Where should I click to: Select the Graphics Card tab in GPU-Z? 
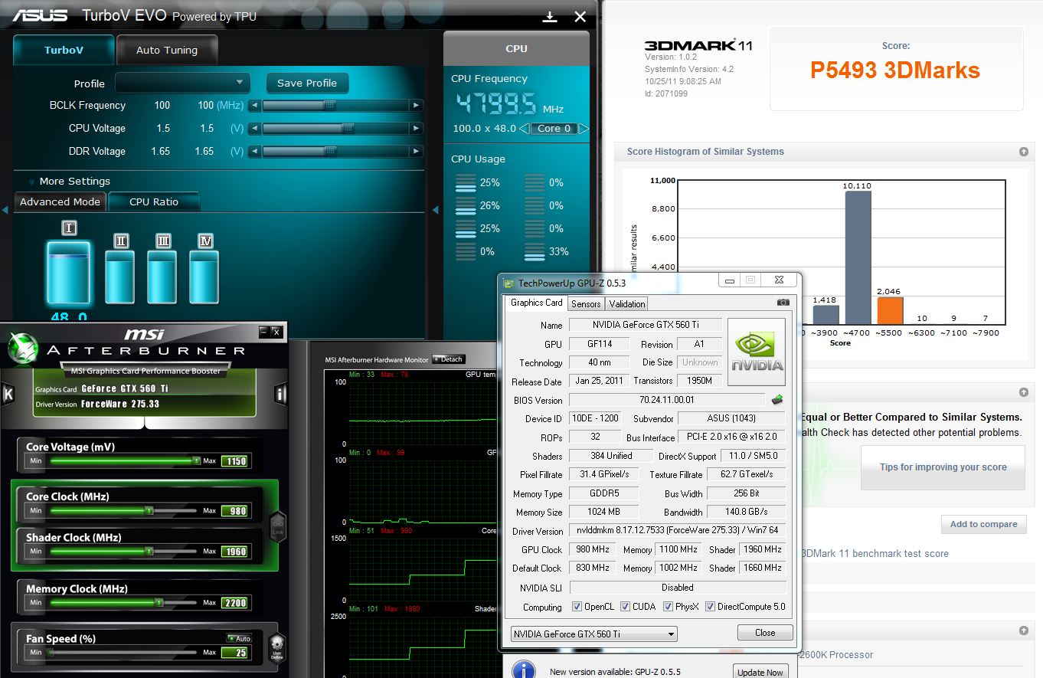pos(537,303)
